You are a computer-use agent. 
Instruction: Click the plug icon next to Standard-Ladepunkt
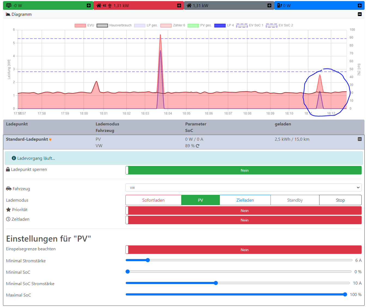click(50, 139)
